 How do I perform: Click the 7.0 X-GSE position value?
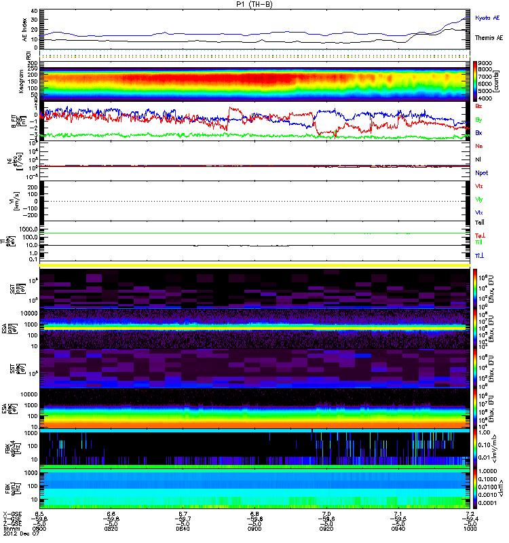click(x=326, y=514)
